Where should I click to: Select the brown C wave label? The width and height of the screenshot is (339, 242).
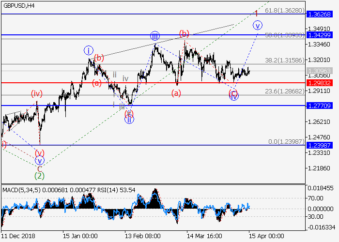40,169
